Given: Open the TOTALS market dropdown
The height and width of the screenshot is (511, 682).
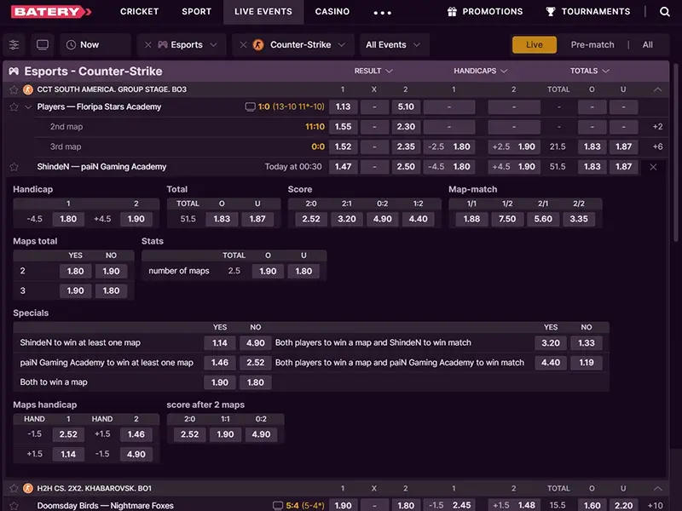Looking at the screenshot, I should (590, 71).
